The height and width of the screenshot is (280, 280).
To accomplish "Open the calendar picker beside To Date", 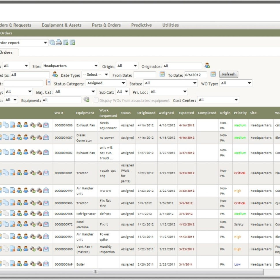I will pos(213,74).
